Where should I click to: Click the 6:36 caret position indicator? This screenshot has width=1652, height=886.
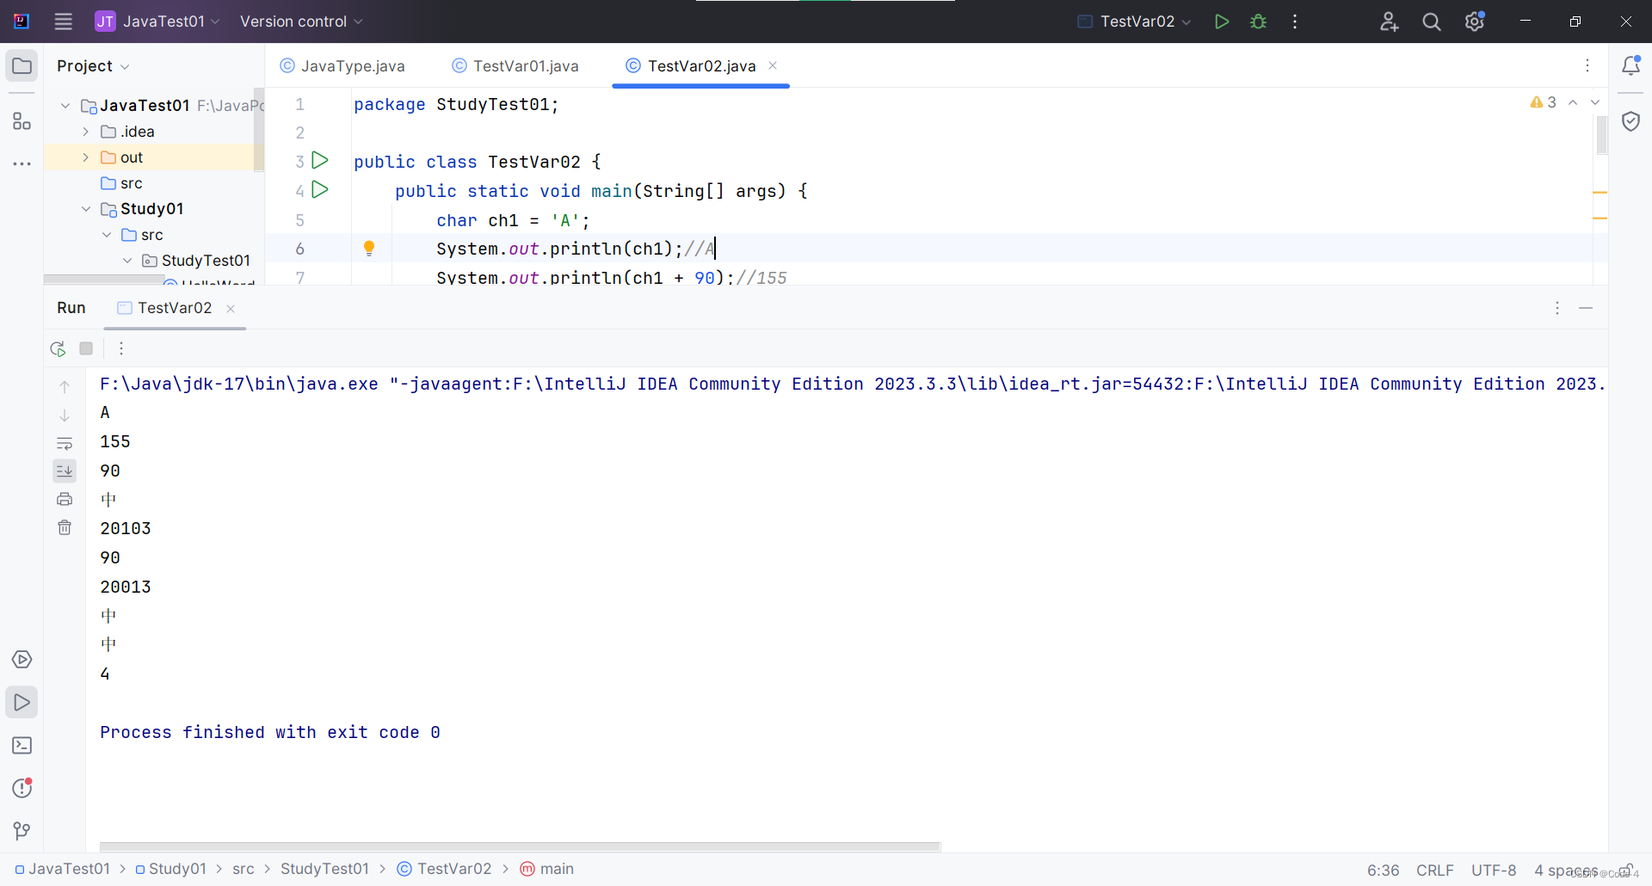[x=1384, y=871]
